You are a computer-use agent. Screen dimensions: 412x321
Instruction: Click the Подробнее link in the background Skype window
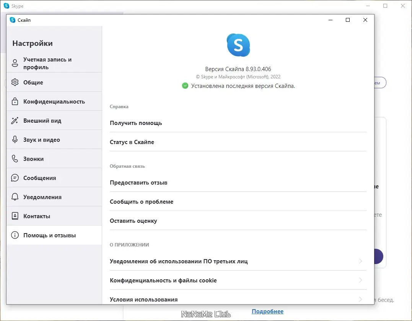click(x=267, y=311)
